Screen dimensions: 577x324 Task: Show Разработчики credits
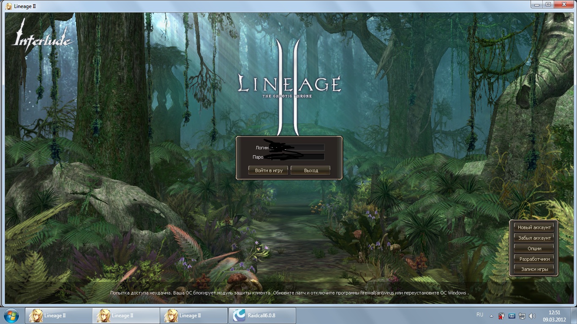tap(534, 259)
